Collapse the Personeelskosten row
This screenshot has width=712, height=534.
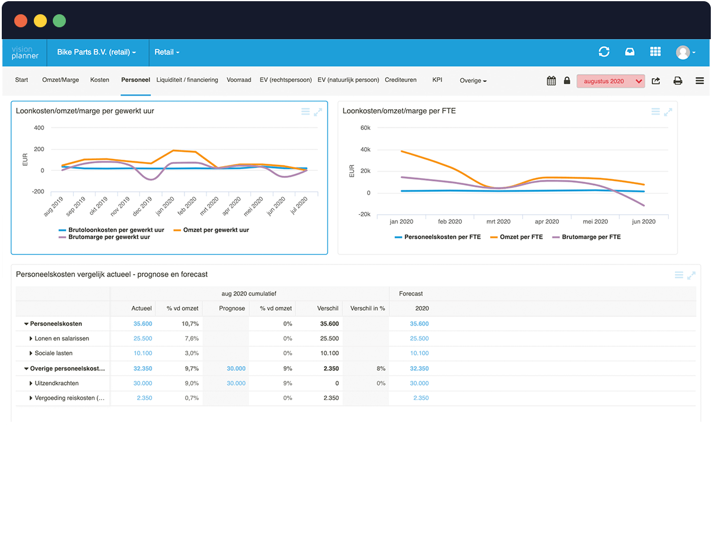tap(26, 324)
